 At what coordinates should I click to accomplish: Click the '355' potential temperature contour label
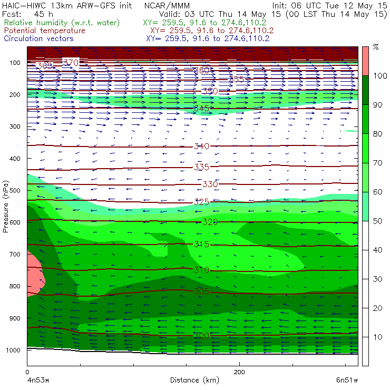tap(236, 80)
